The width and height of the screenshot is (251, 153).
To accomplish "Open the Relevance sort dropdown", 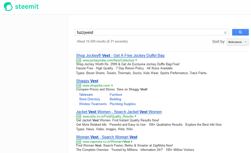I will tap(237, 42).
